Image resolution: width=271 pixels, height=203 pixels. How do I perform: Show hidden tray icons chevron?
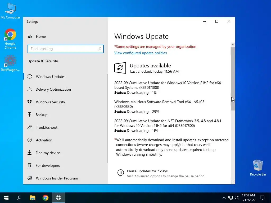pyautogui.click(x=224, y=198)
